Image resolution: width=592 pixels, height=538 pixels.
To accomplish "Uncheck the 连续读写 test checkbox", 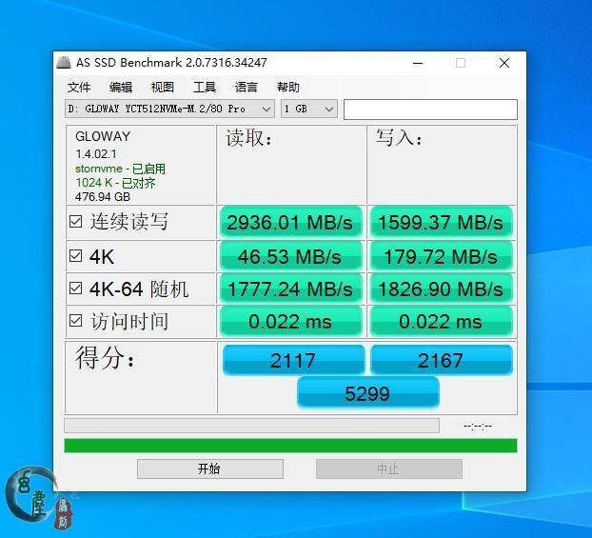I will (75, 222).
